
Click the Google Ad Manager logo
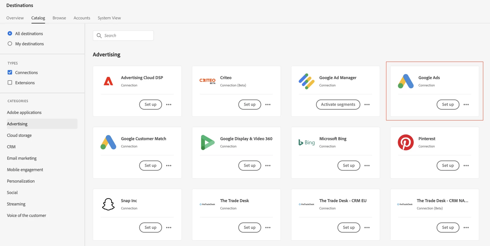[307, 81]
